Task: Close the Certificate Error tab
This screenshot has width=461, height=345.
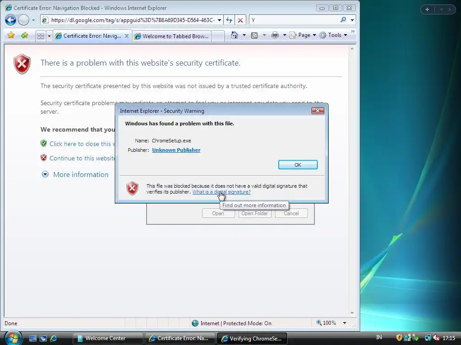Action: coord(127,36)
